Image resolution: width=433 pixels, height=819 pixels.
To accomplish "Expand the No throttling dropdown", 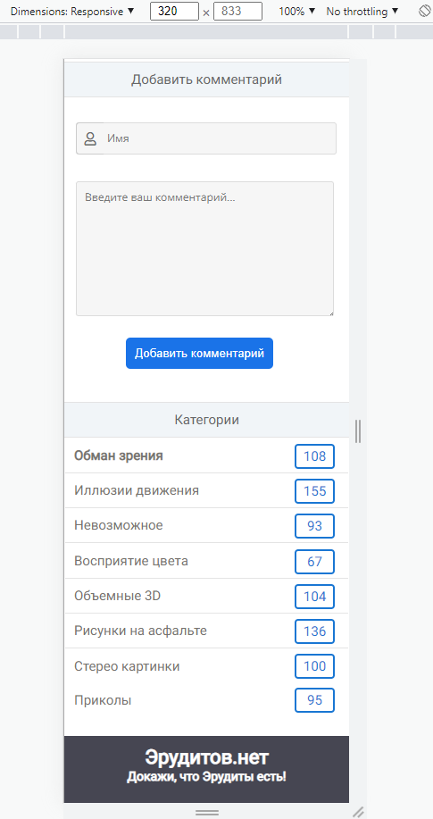I will coord(362,11).
